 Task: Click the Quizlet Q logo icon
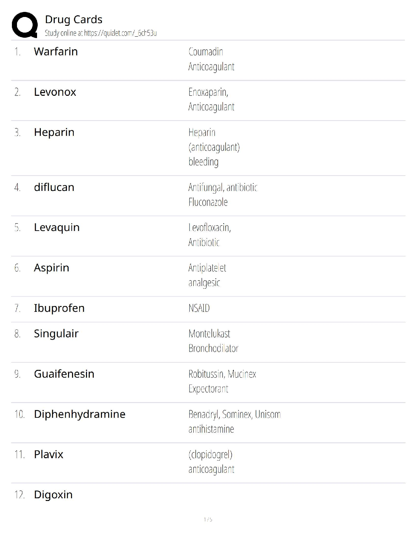(24, 25)
